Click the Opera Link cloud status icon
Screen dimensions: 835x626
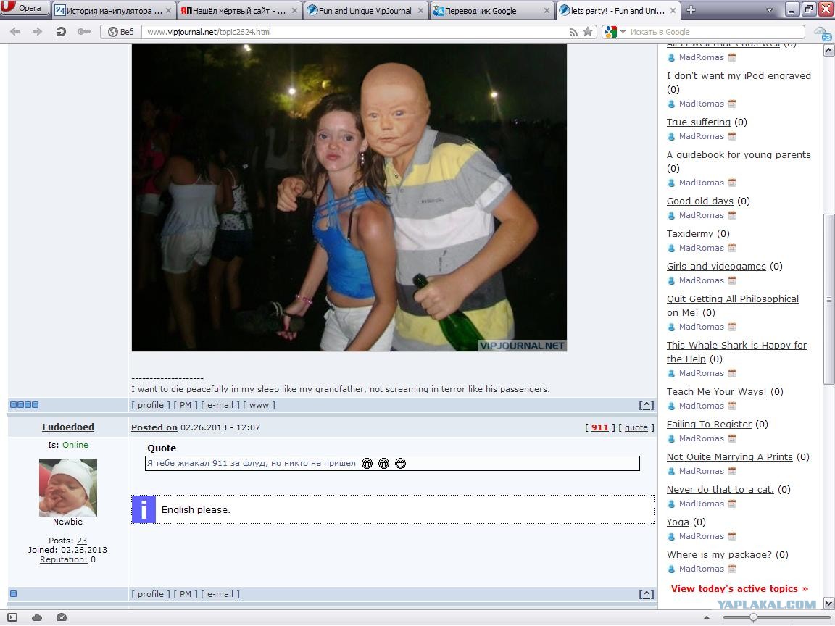(37, 617)
